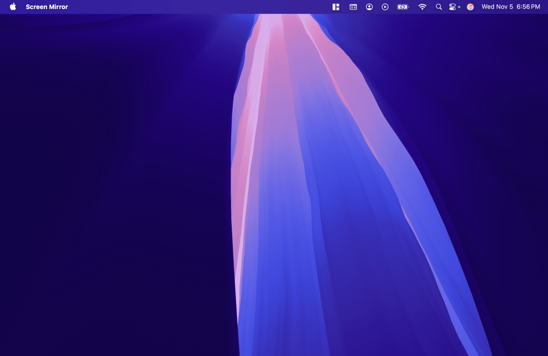This screenshot has height=356, width=548.
Task: Click the date Wed Nov 5
Action: [x=497, y=7]
